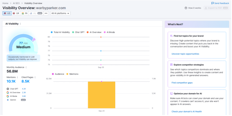Toggle Total AI Visibility legend series
Viewport: 232px width, 116px height.
[60, 32]
